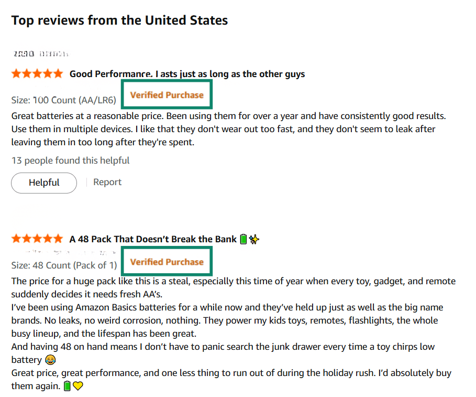Click the "Great batteries at a reasonable price" text
This screenshot has width=476, height=397.
coord(228,116)
